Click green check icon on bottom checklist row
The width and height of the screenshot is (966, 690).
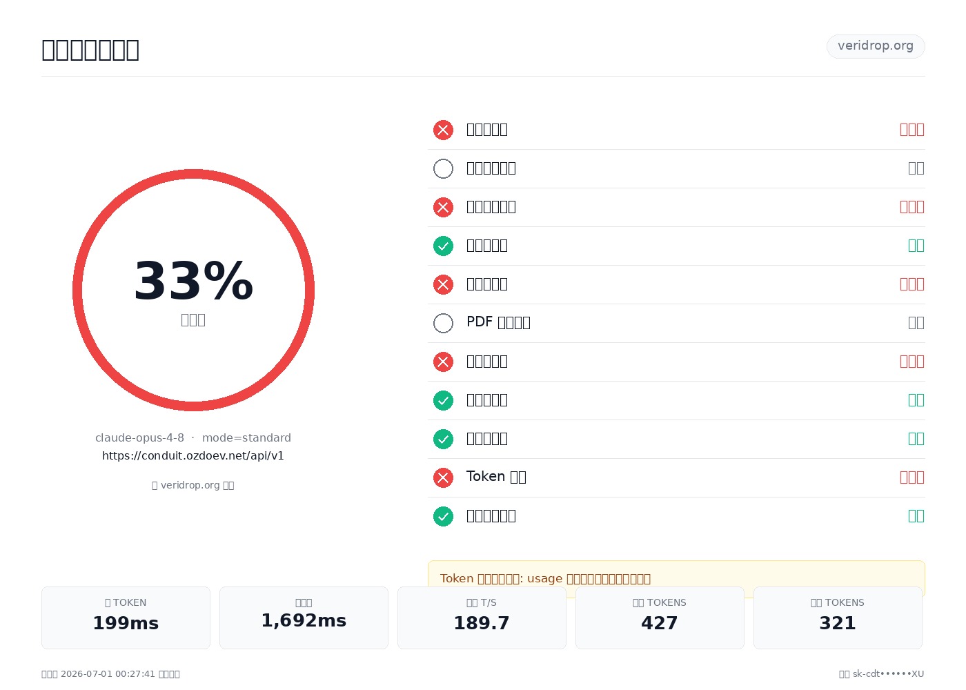tap(443, 516)
